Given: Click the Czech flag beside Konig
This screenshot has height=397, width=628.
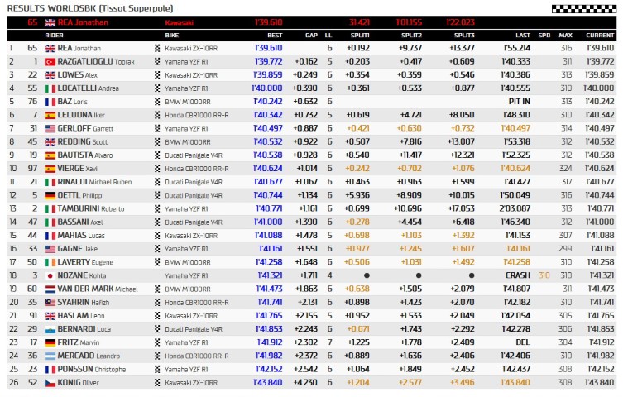Looking at the screenshot, I should point(49,382).
